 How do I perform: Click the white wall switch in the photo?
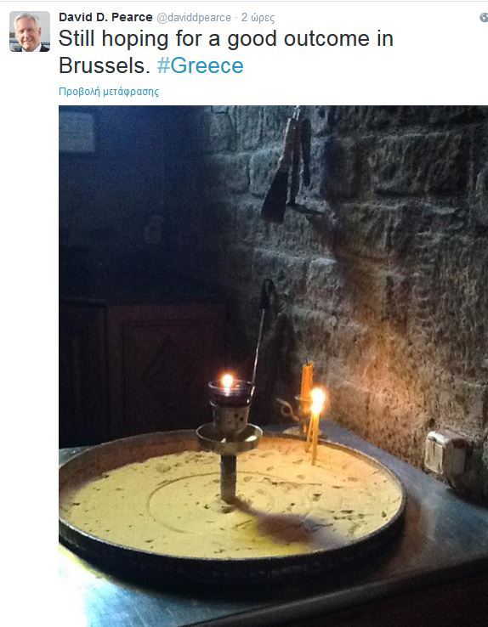coord(445,453)
